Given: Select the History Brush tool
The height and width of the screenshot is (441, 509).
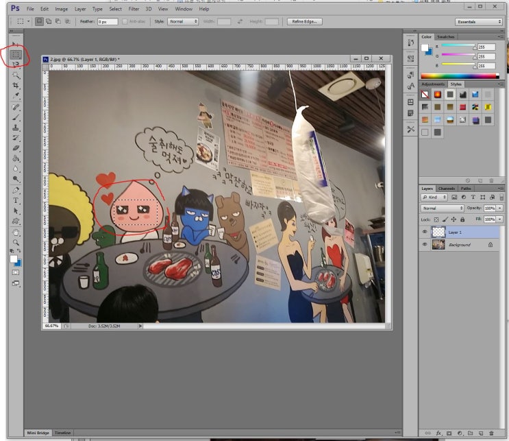Looking at the screenshot, I should [16, 138].
